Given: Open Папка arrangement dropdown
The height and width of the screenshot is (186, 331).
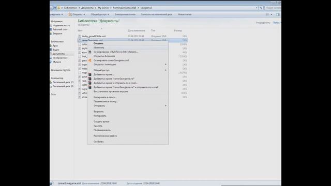Looking at the screenshot, I should 277,23.
